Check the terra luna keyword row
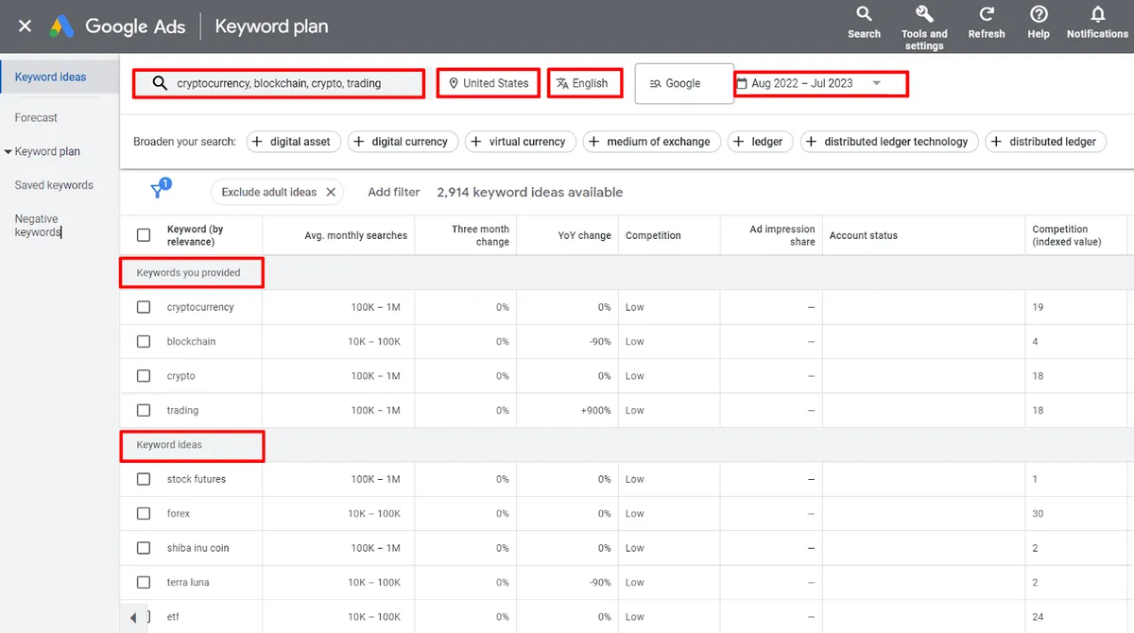 [144, 582]
